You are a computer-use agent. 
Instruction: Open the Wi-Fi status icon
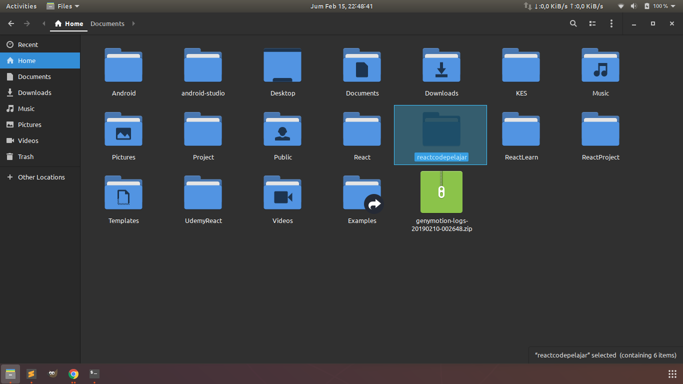[x=621, y=6]
